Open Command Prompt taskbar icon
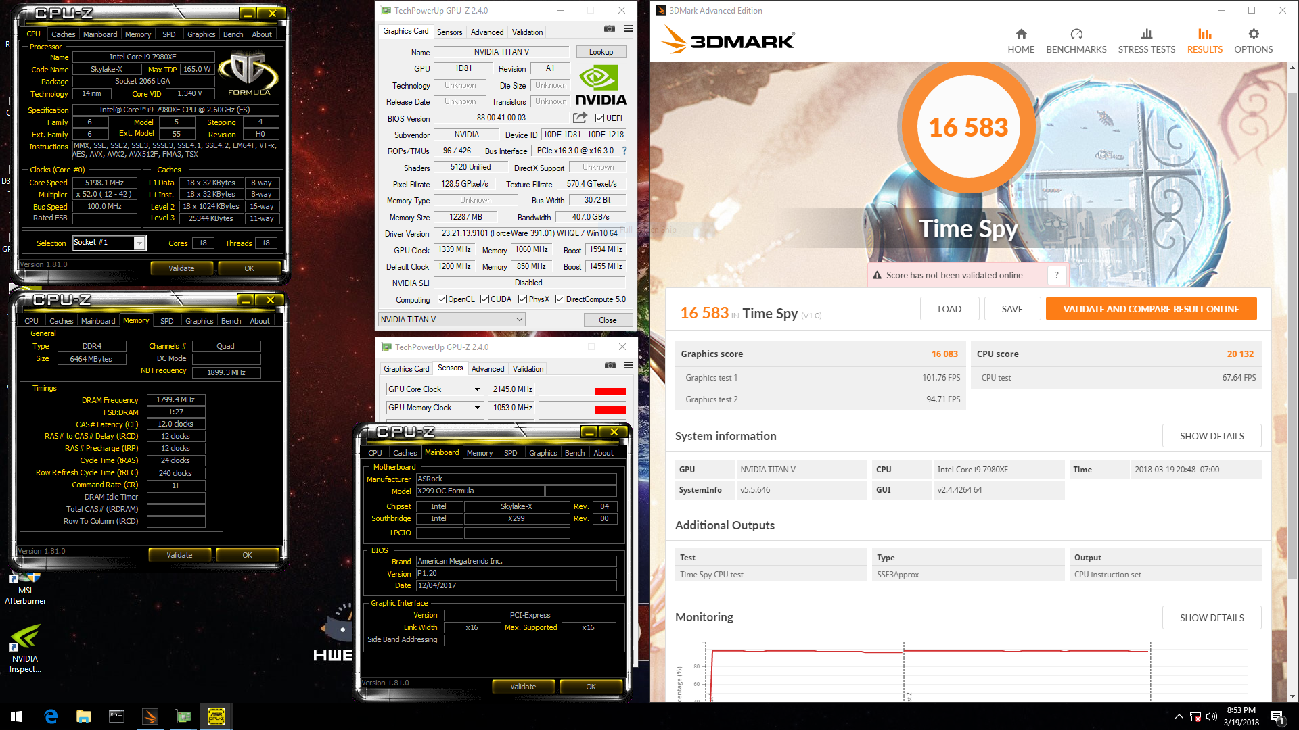Screen dimensions: 1299x730 tap(117, 716)
